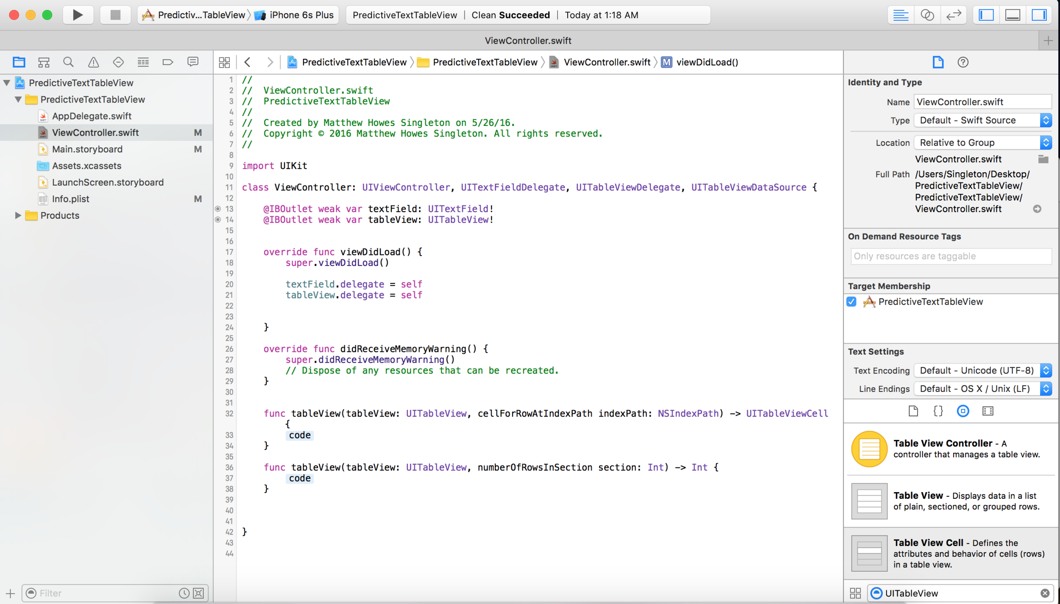Open the Line Endings dropdown
Screen dimensions: 1060x604
[983, 389]
